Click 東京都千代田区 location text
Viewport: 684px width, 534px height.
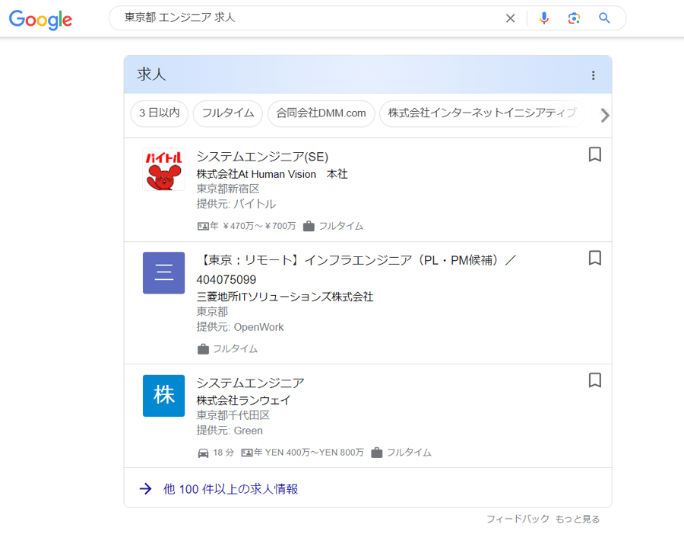point(233,415)
